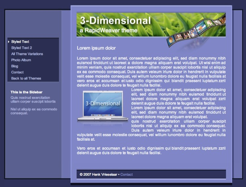
Task: Select Photo Album from the navigation menu
Action: [x=21, y=60]
